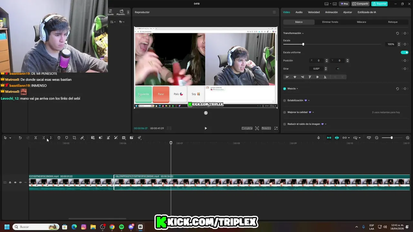This screenshot has height=232, width=413.
Task: Click the marker shield icon
Action: [66, 138]
